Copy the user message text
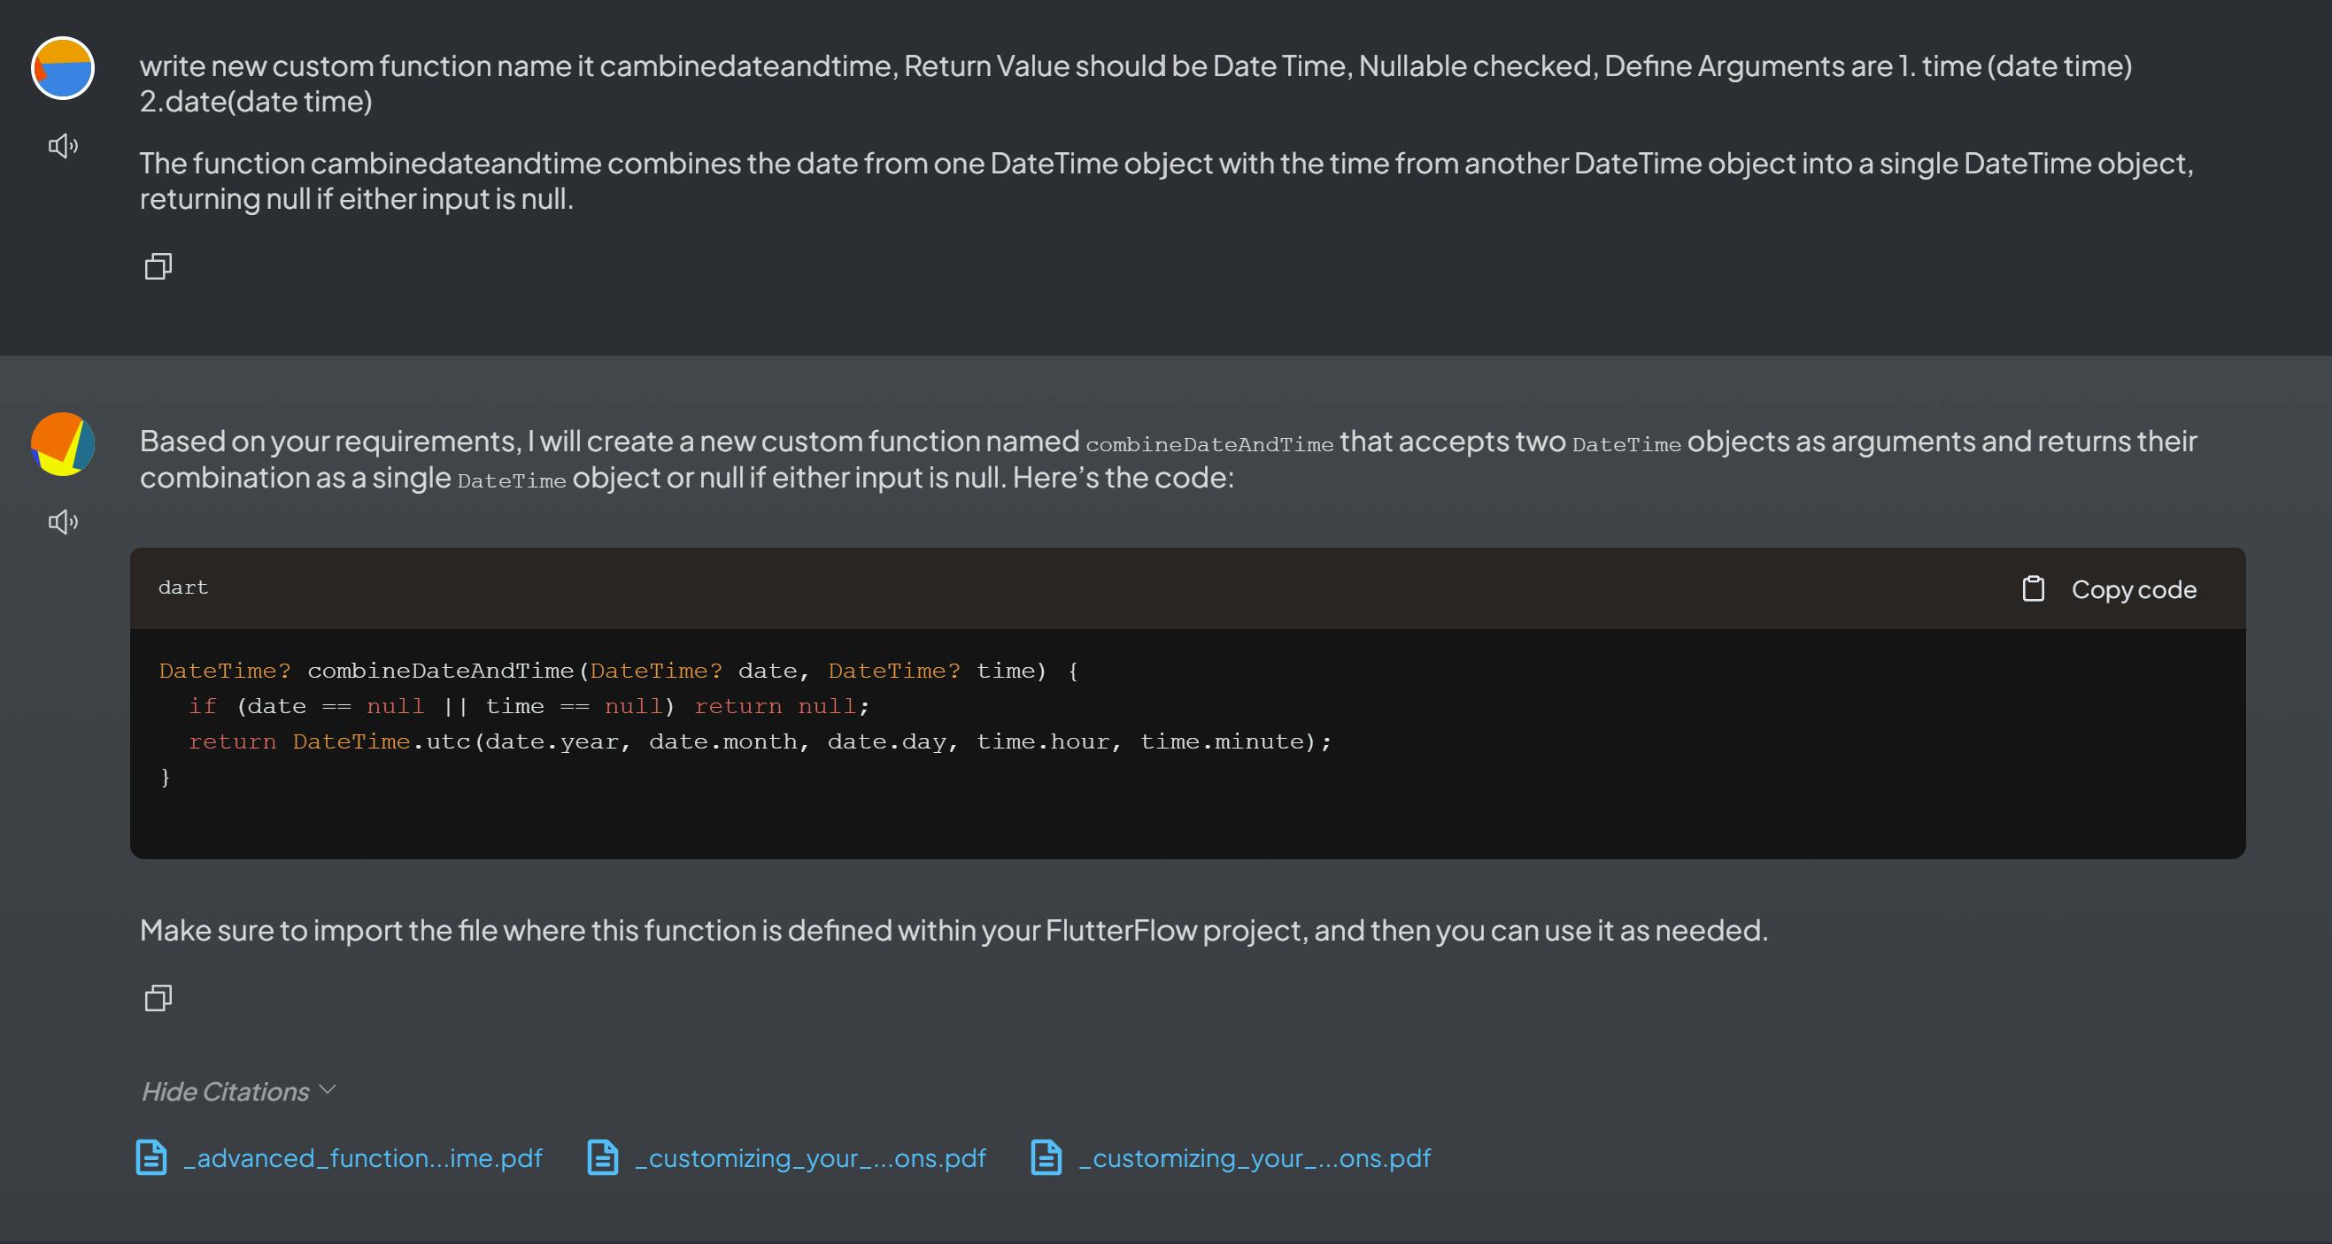The image size is (2332, 1244). (158, 266)
